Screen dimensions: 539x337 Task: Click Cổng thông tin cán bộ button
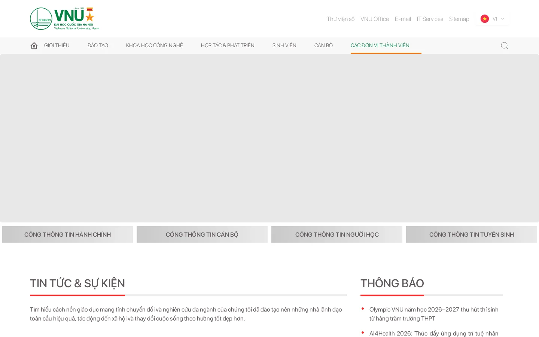tap(202, 234)
